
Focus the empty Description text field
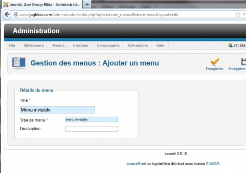[92, 129]
